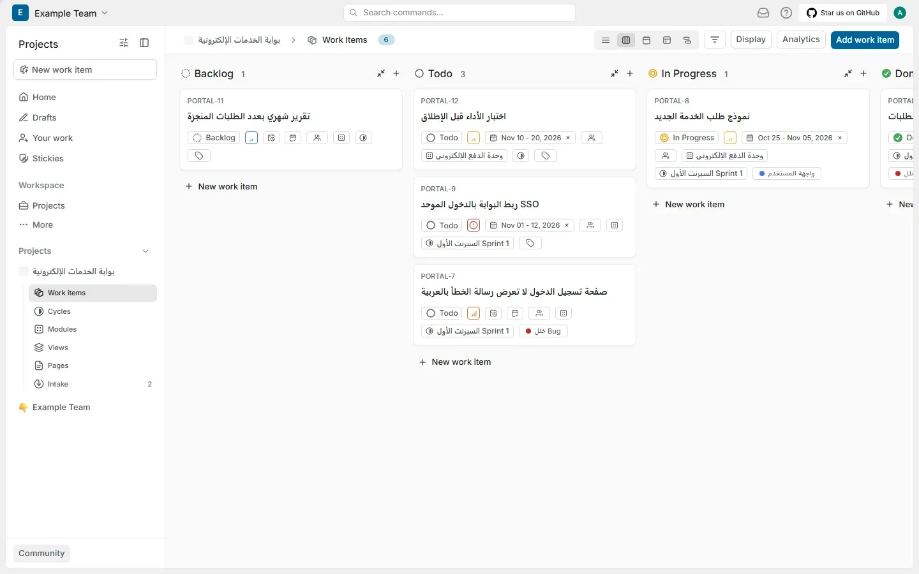Click New work item under Todo column
Viewport: 919px width, 574px height.
(455, 362)
